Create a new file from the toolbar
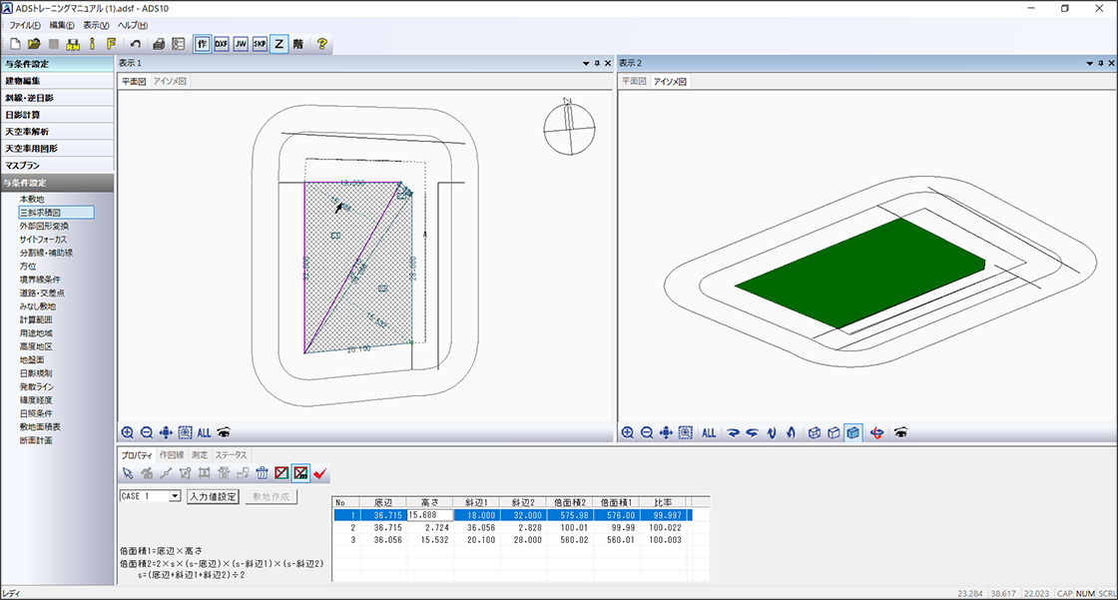Screen dimensions: 1118x600 (x=15, y=44)
